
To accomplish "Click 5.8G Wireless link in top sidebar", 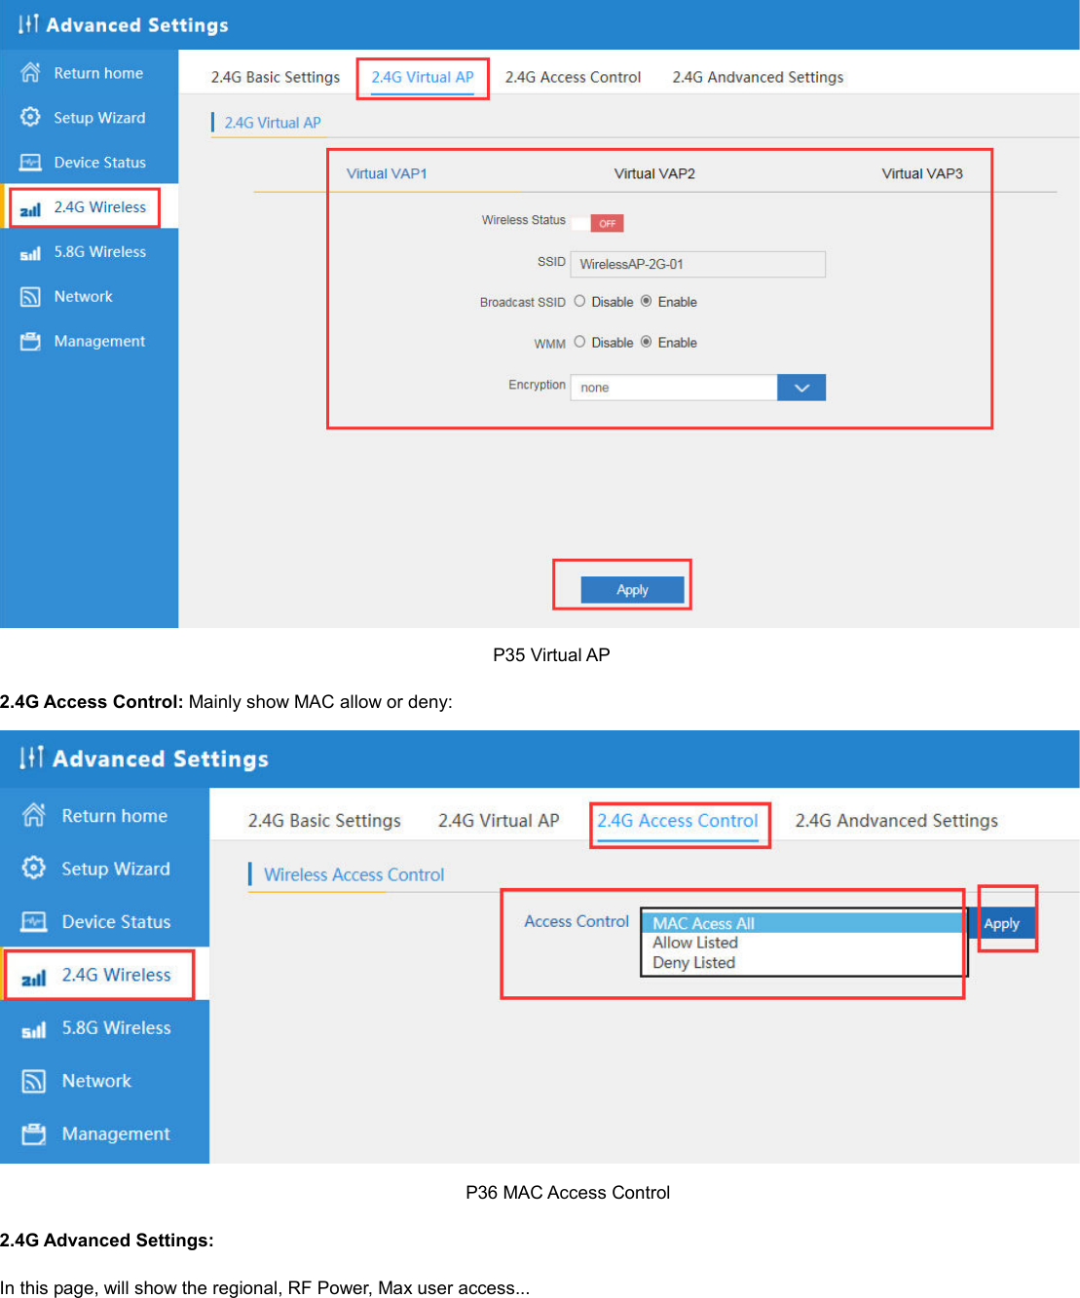I will click(x=100, y=251).
